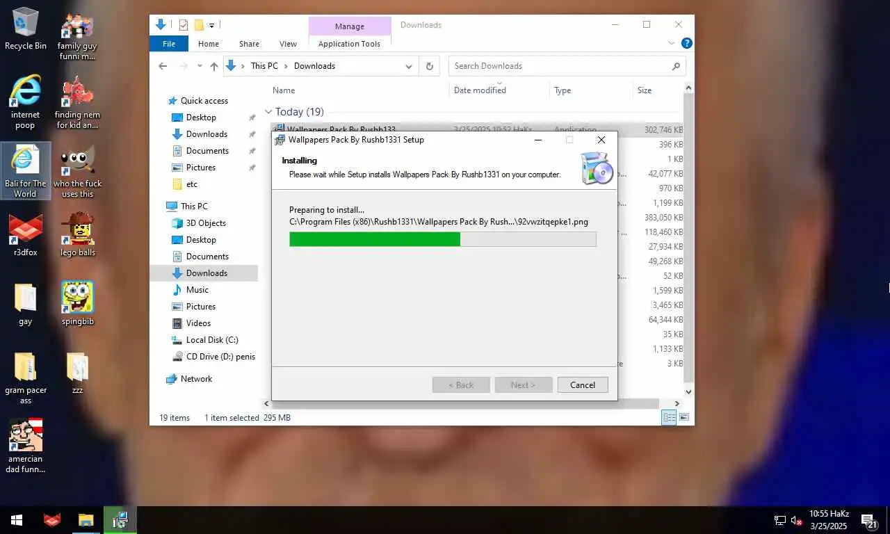Click the network tray icon
Viewport: 890px width, 534px height.
pos(779,521)
